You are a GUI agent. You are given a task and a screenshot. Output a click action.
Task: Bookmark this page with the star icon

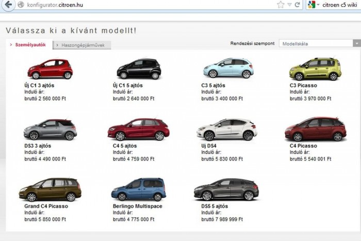(281, 5)
